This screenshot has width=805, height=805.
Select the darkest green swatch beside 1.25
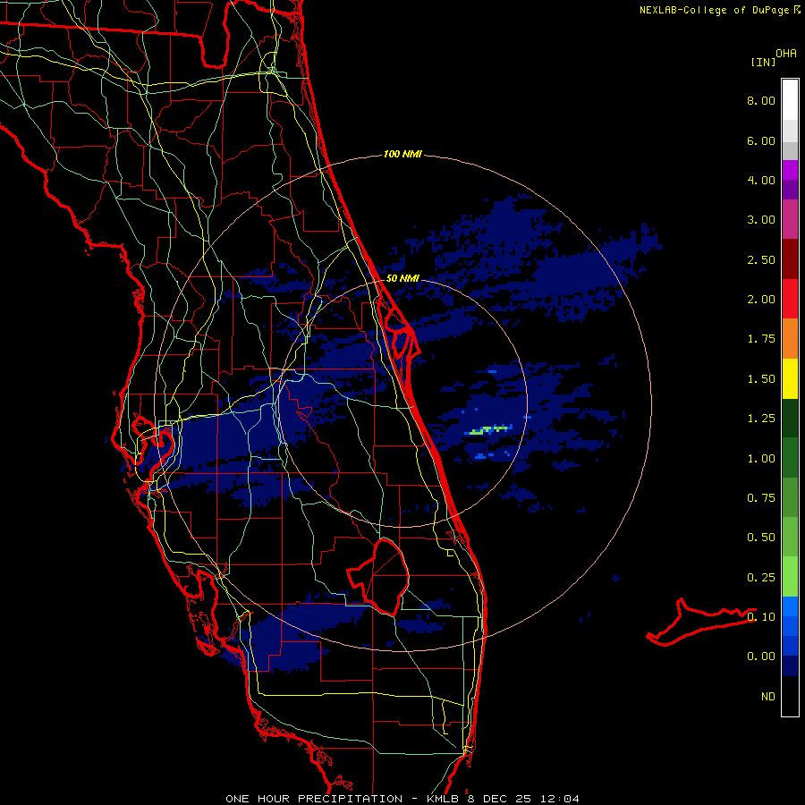pos(790,418)
